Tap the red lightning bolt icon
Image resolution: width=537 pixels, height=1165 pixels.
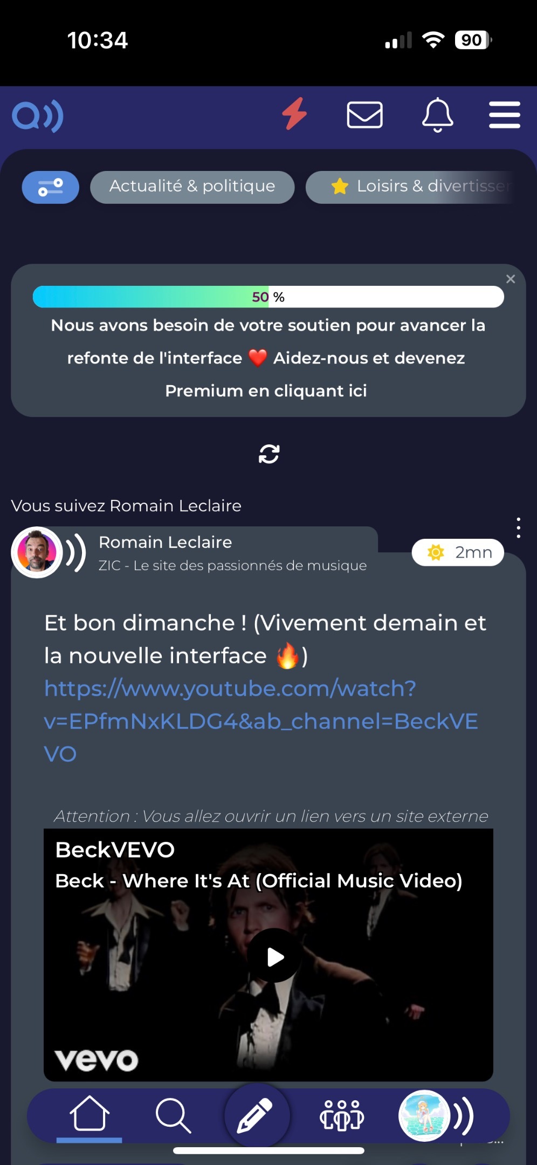tap(294, 114)
